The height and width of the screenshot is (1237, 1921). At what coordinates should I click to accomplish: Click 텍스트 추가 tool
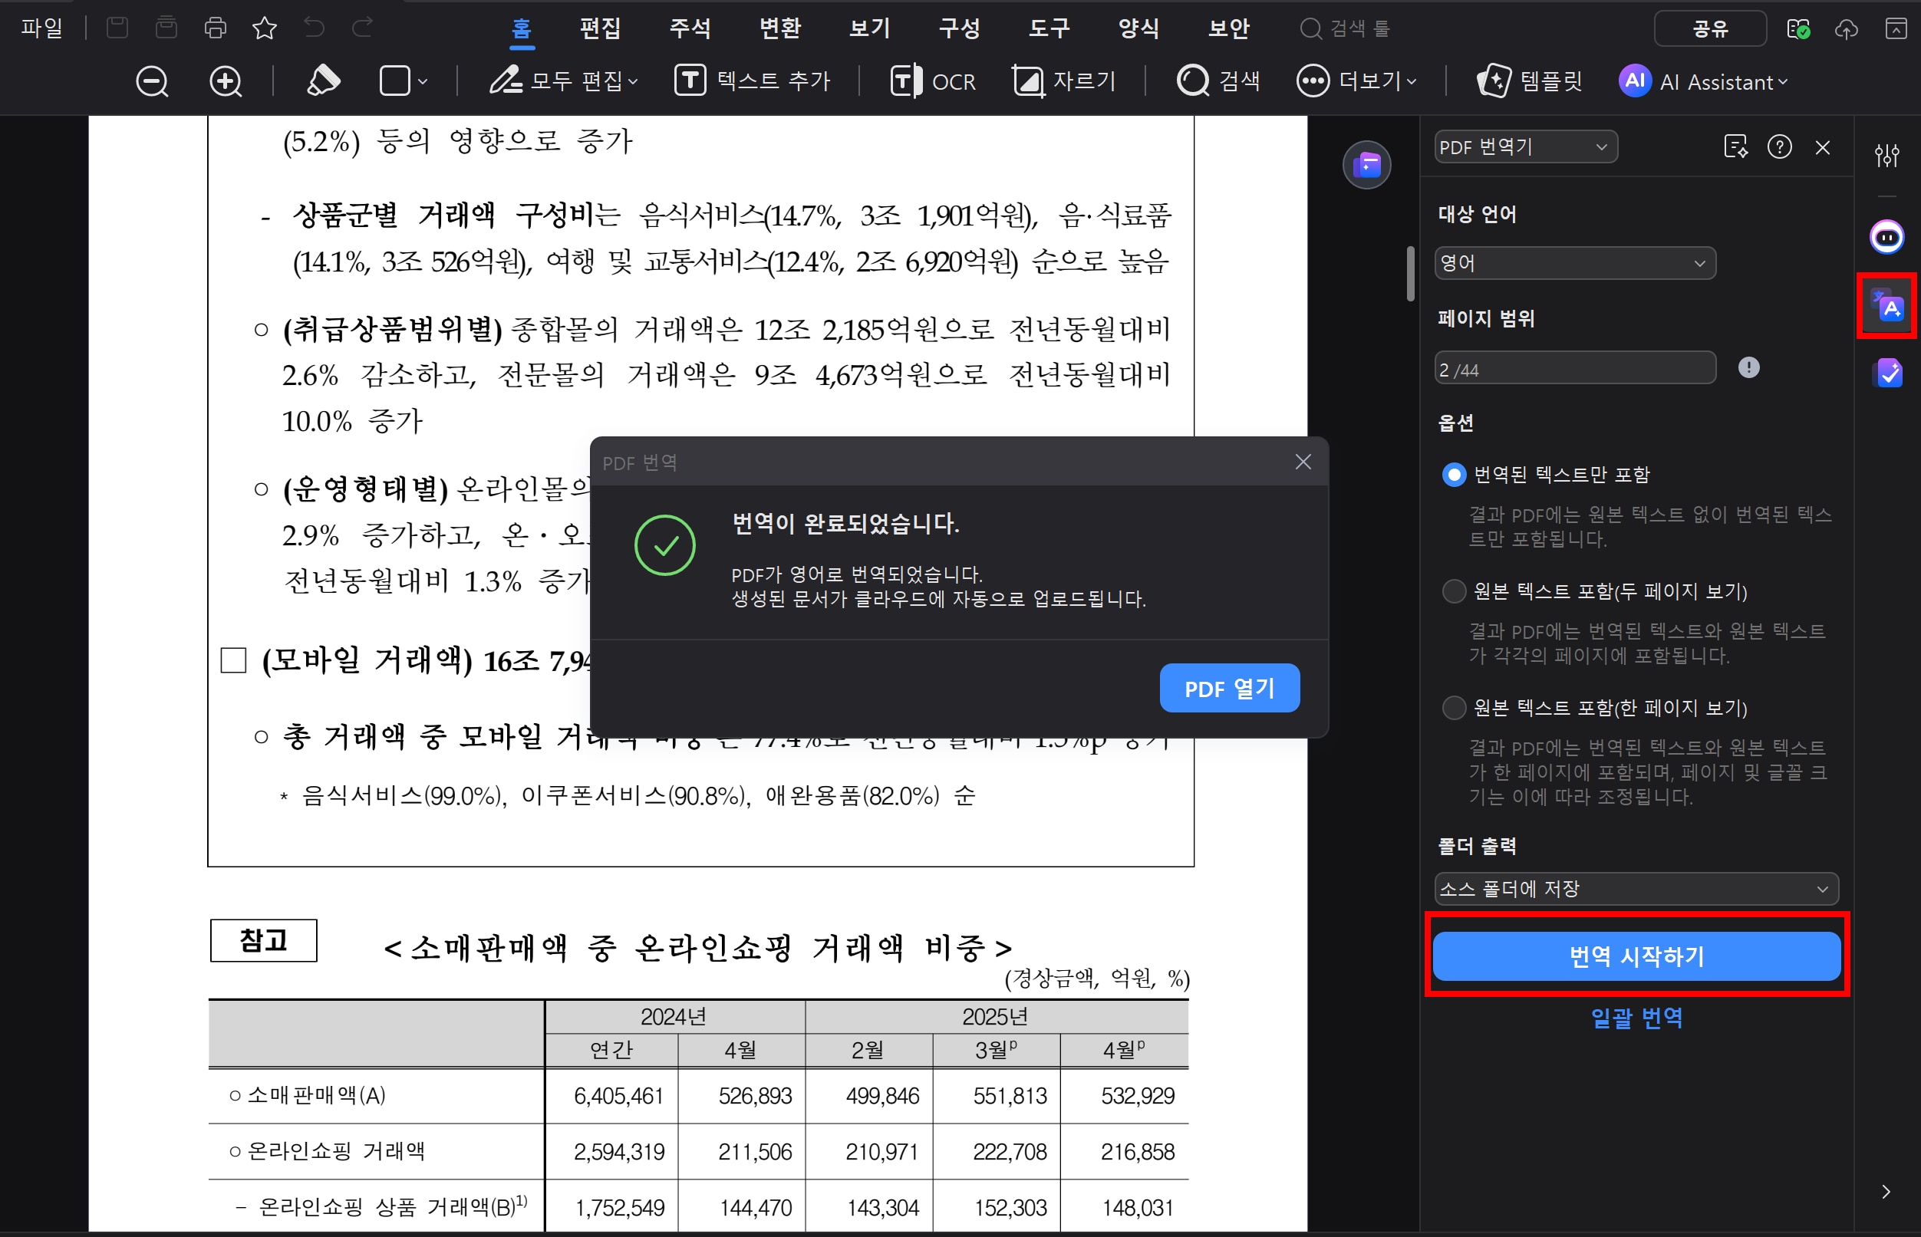[751, 81]
